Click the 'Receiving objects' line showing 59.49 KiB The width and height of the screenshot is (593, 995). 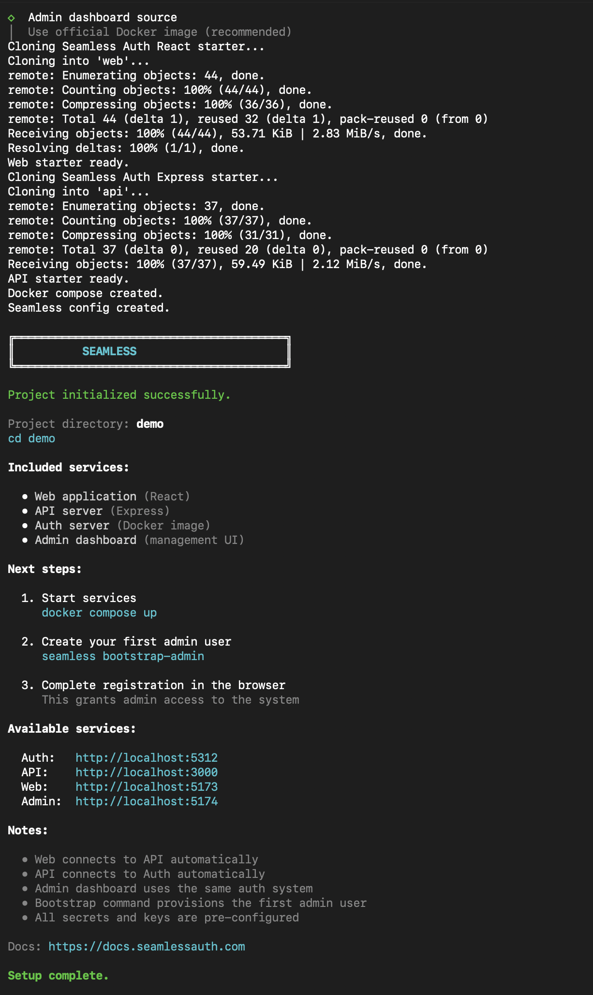click(217, 264)
